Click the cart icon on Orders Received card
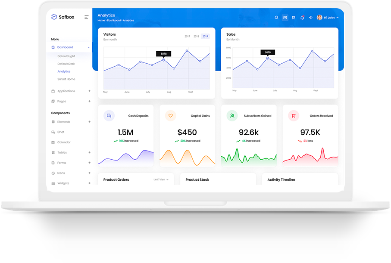The height and width of the screenshot is (263, 391). [x=293, y=115]
